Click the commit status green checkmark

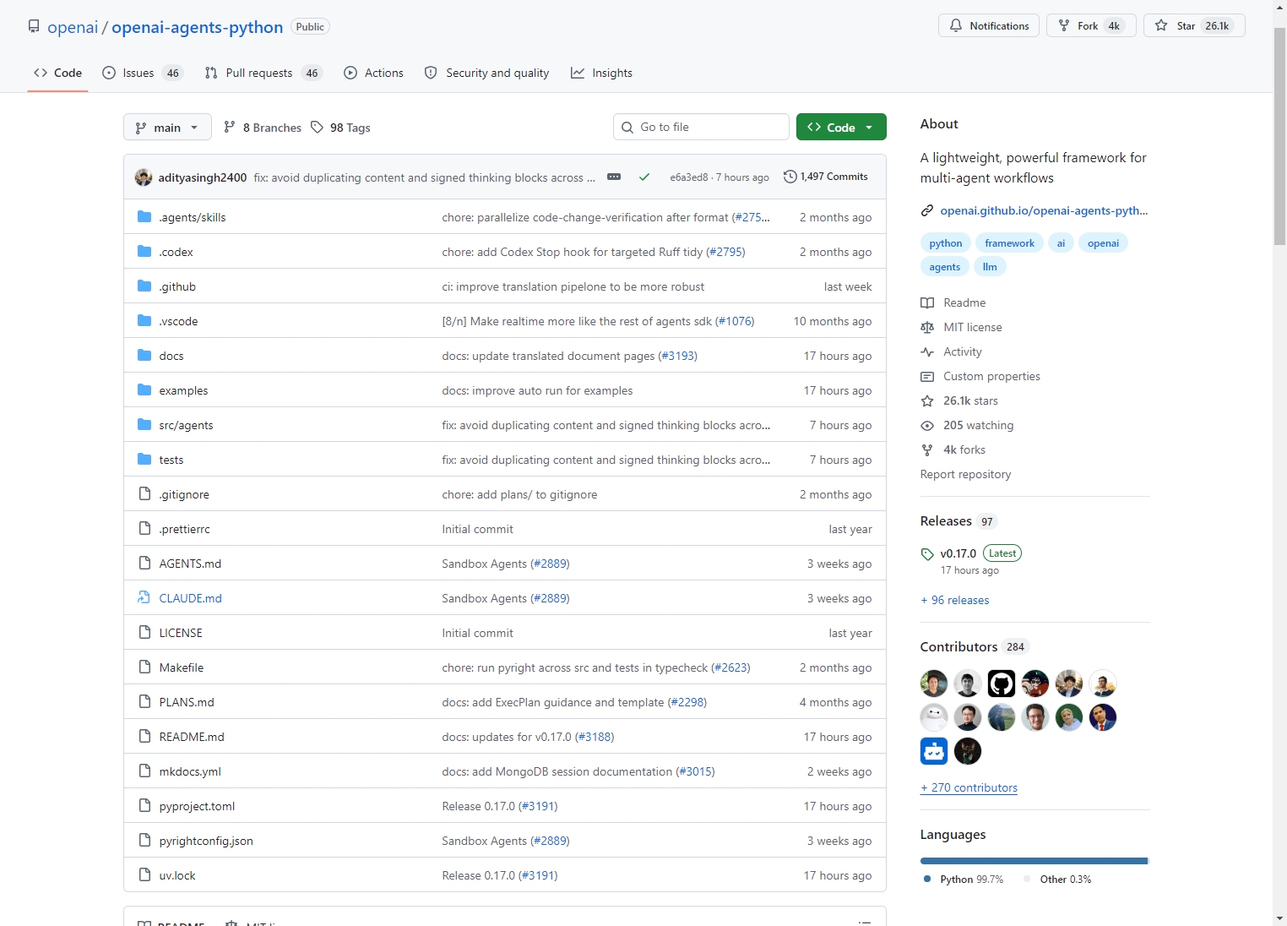644,177
